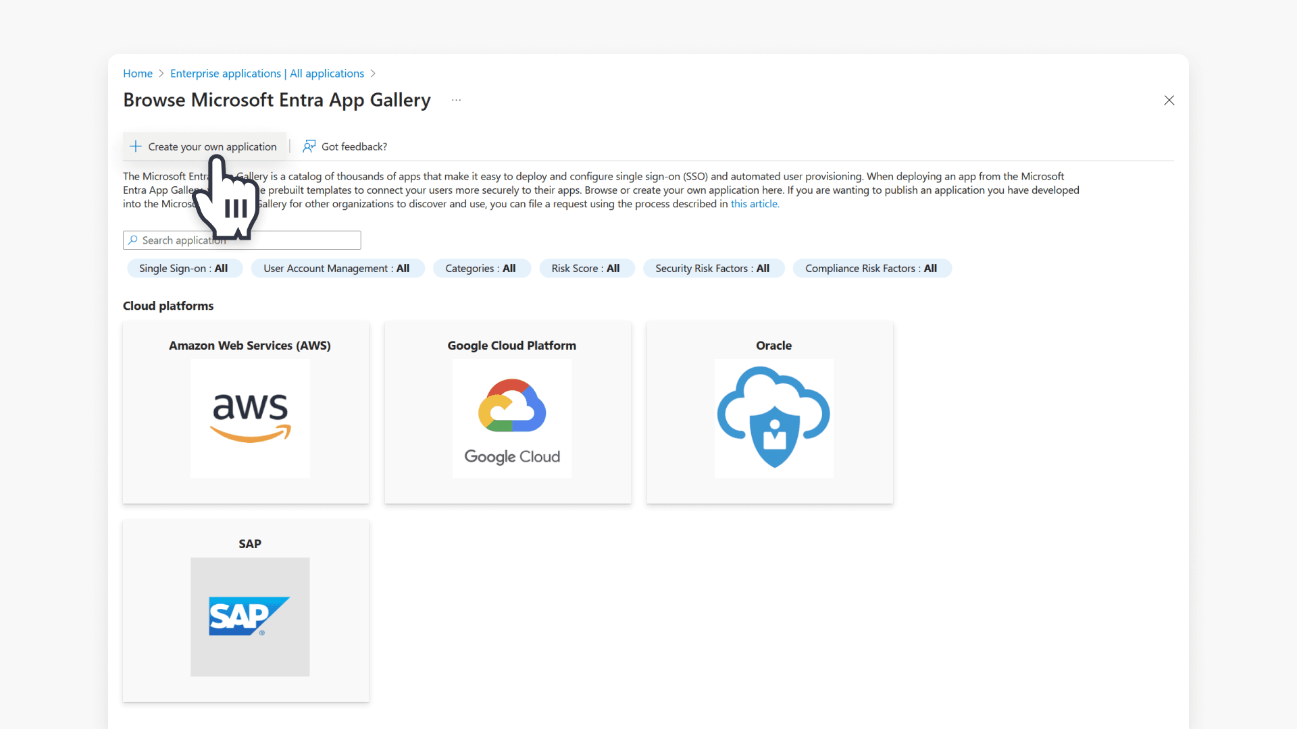The width and height of the screenshot is (1297, 729).
Task: Navigate to Home via the breadcrumb
Action: click(x=138, y=74)
